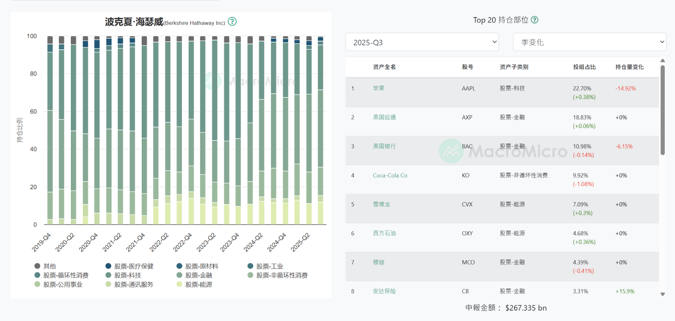The width and height of the screenshot is (675, 321).
Task: Click the 股票-原材料 legend color dot
Action: click(x=179, y=266)
